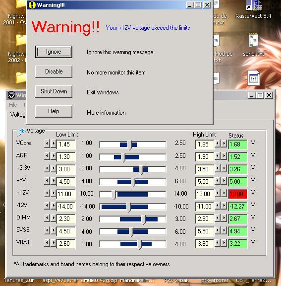The width and height of the screenshot is (281, 286).
Task: Click the Help button for more information
Action: pyautogui.click(x=54, y=111)
